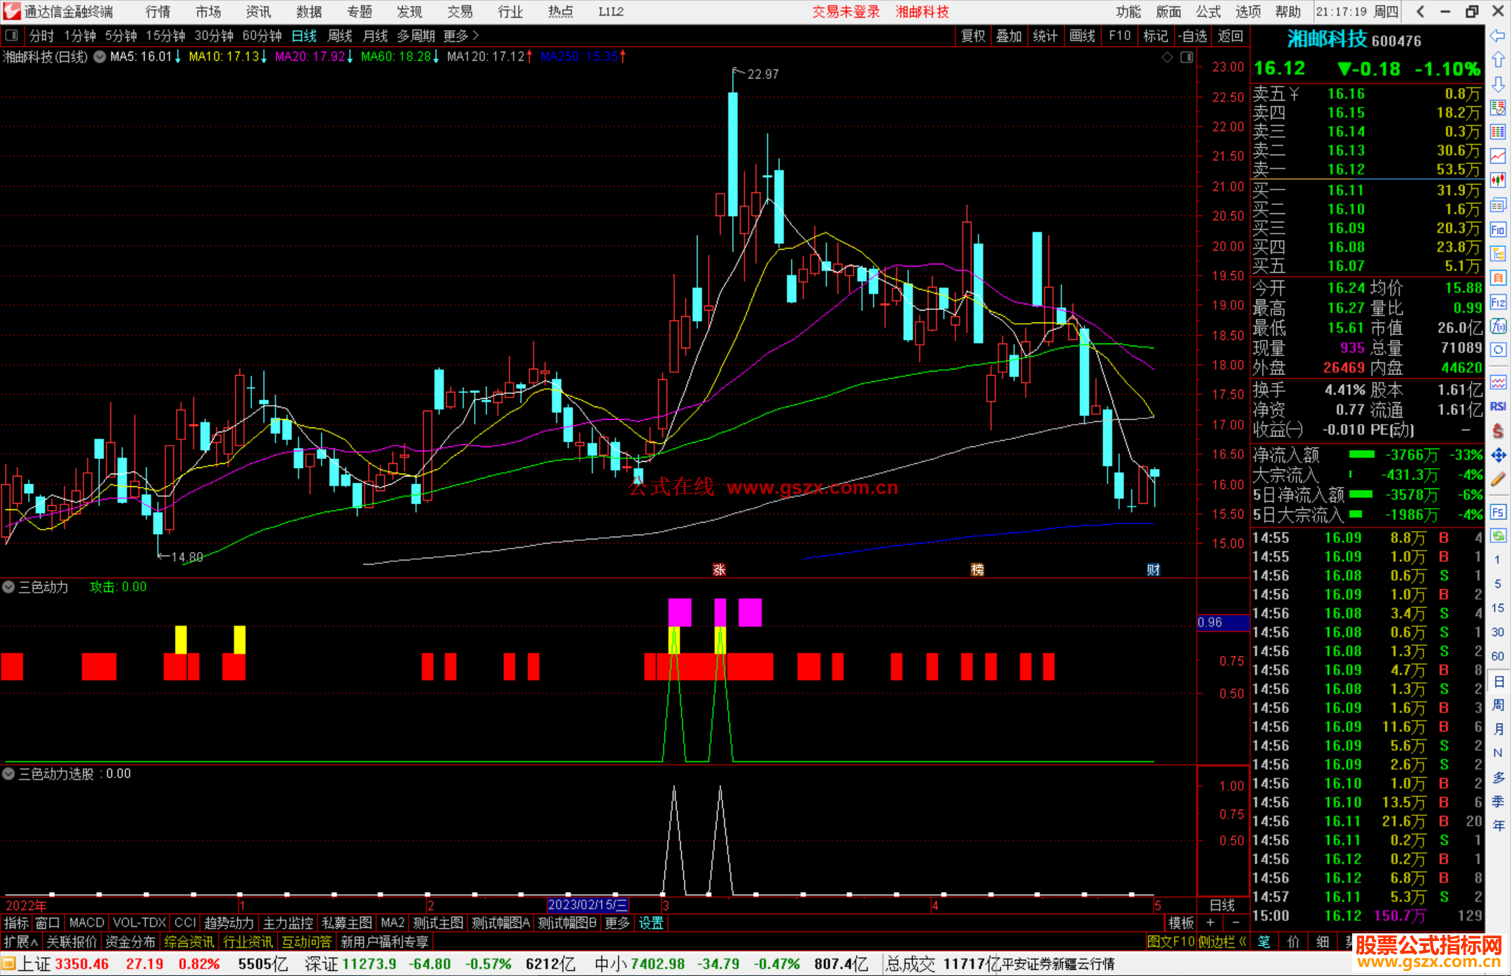
Task: Expand the 扩展 panel at bottom left
Action: click(21, 942)
